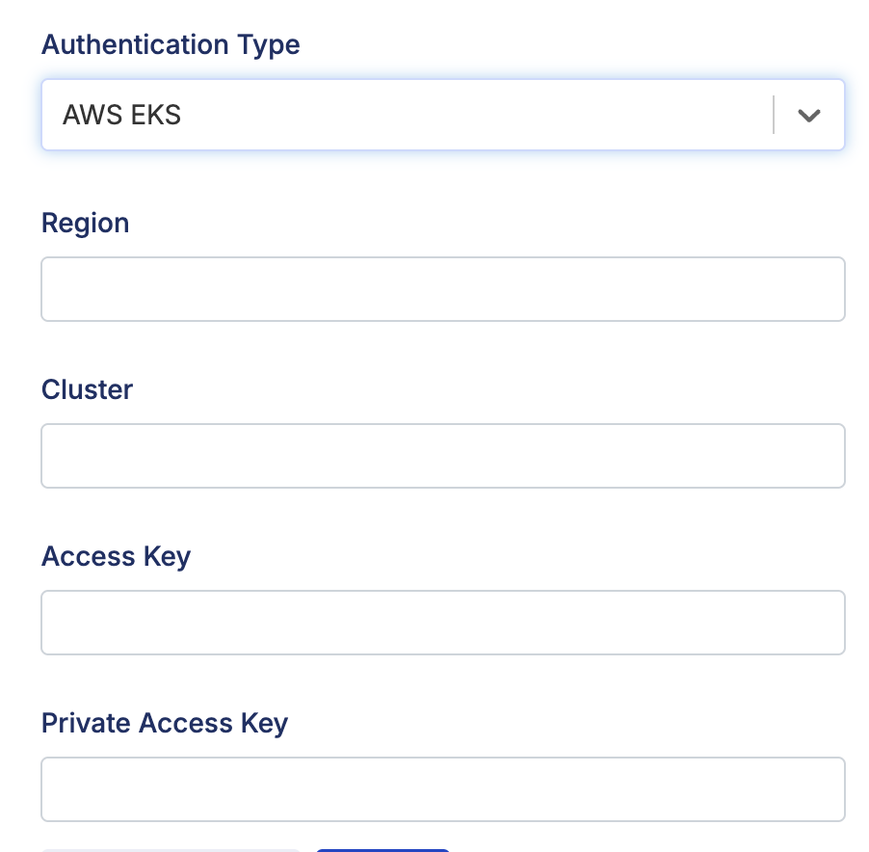Click the Authentication Type label
Screen dimensions: 869x852
pyautogui.click(x=171, y=44)
